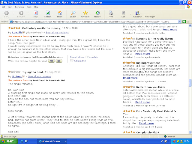This screenshot has width=192, height=144.
Task: Open the Research toolbar tool
Action: [x=137, y=13]
